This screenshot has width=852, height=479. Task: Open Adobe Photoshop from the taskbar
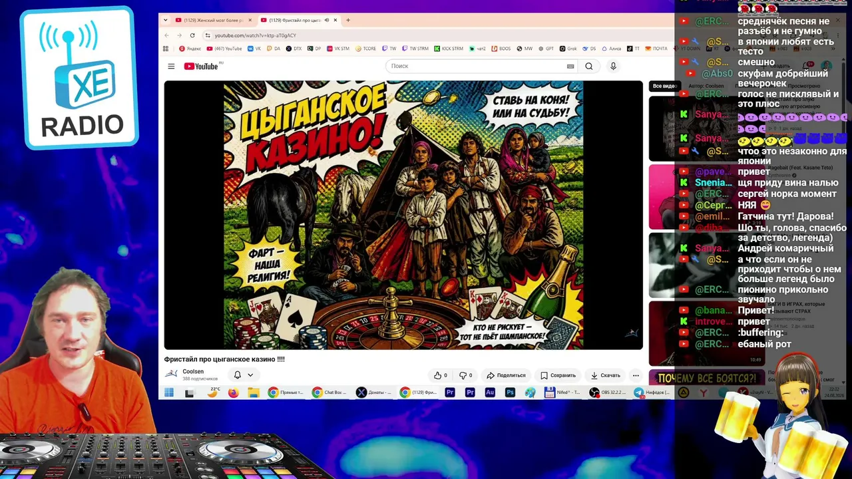click(510, 393)
